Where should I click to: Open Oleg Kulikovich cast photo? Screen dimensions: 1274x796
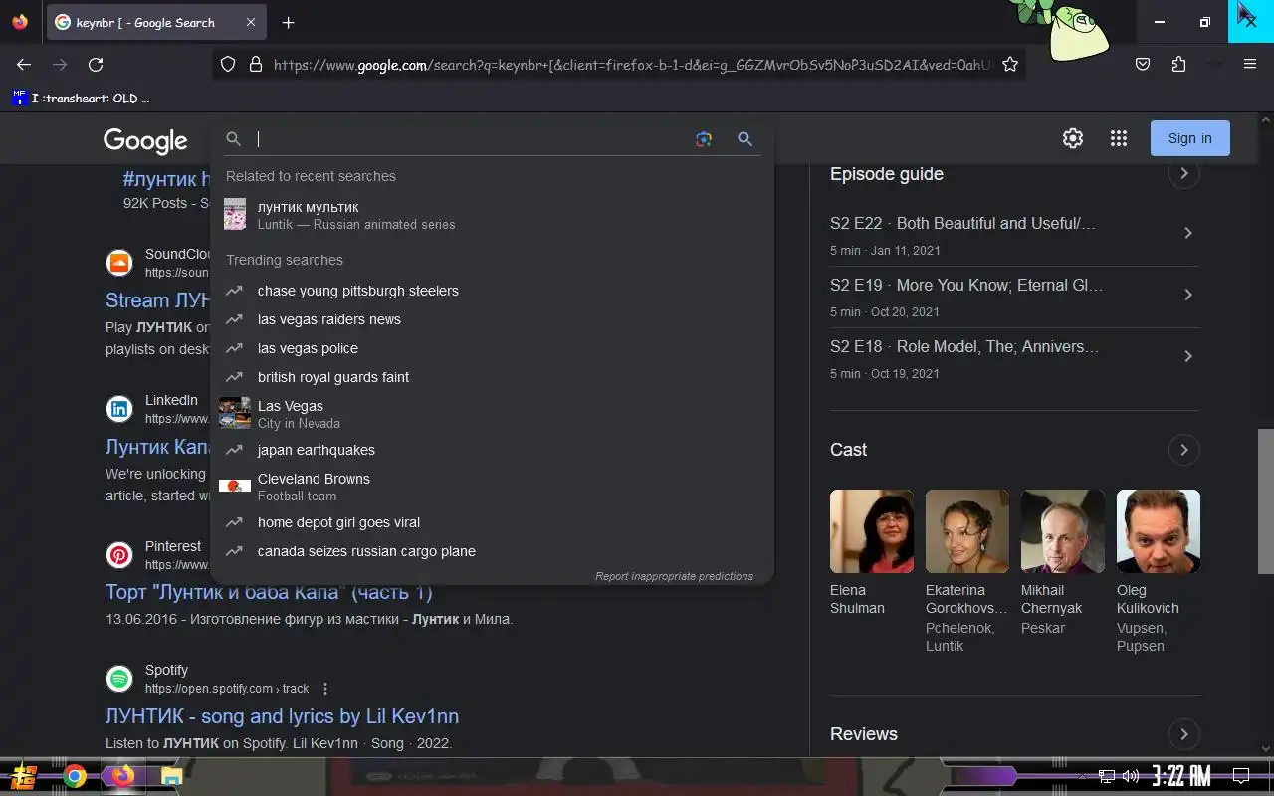click(1159, 531)
